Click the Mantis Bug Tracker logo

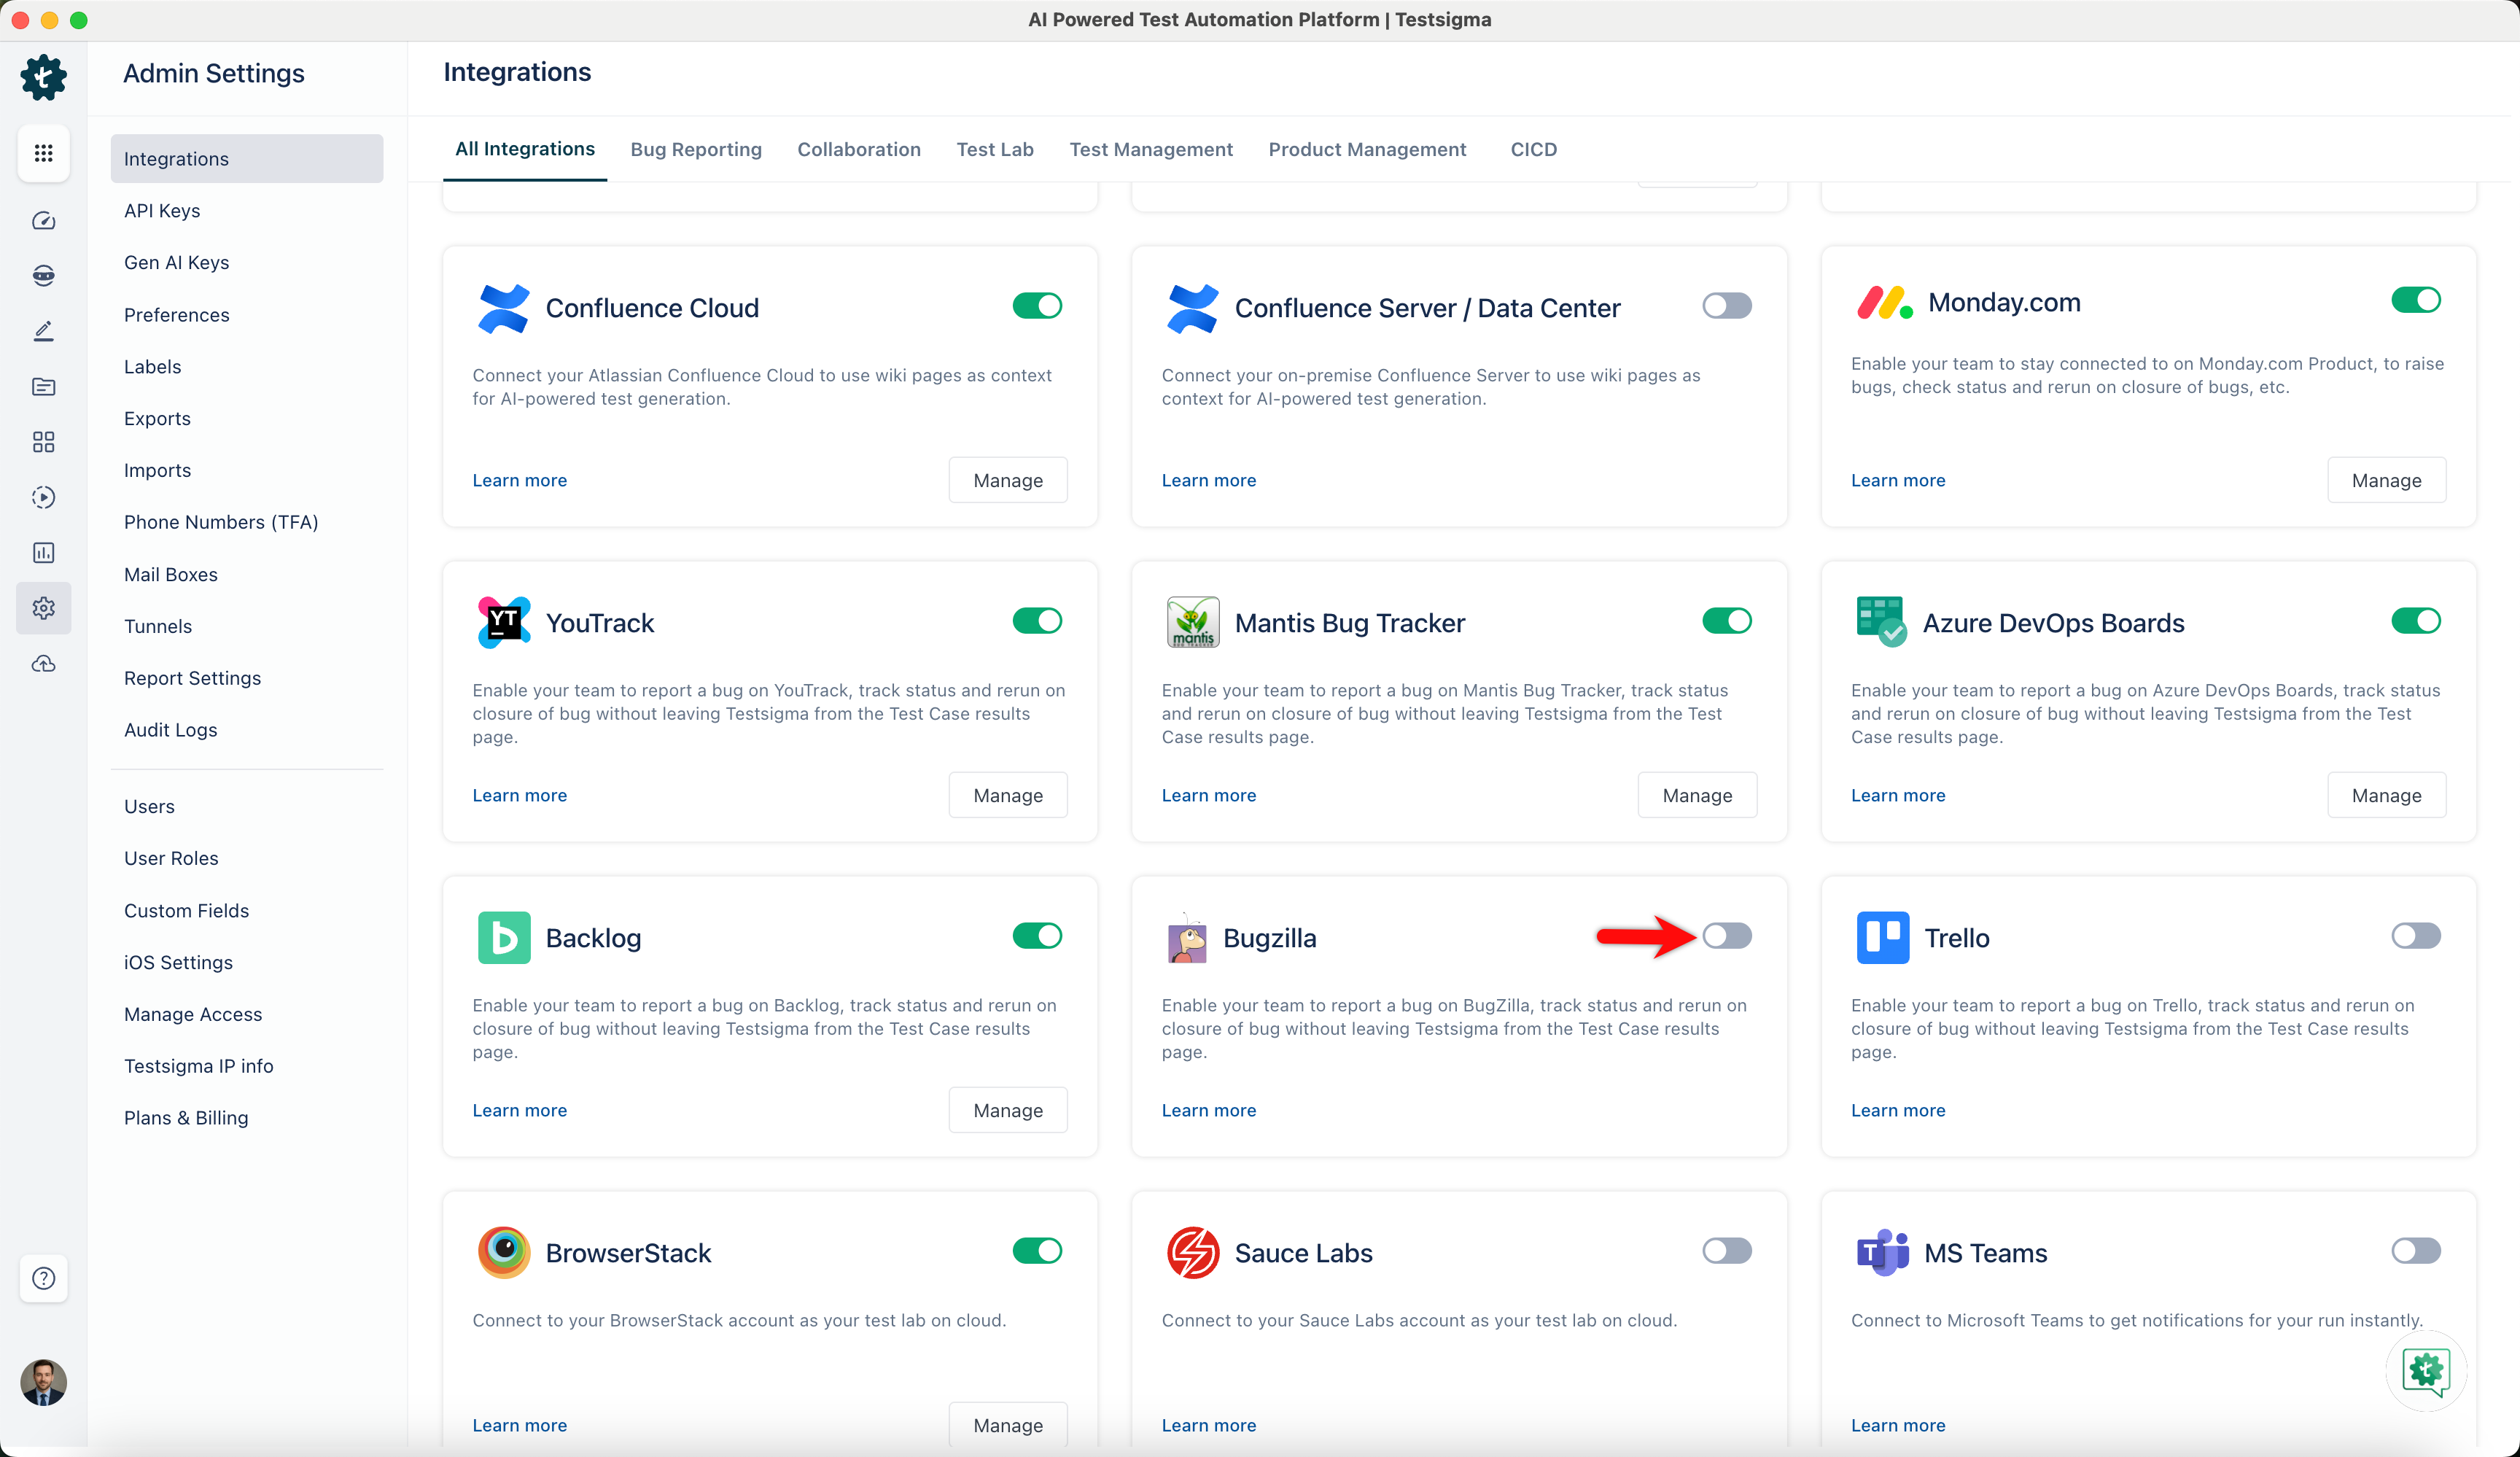click(1192, 623)
